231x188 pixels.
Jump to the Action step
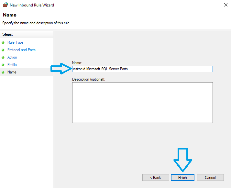tap(12, 57)
